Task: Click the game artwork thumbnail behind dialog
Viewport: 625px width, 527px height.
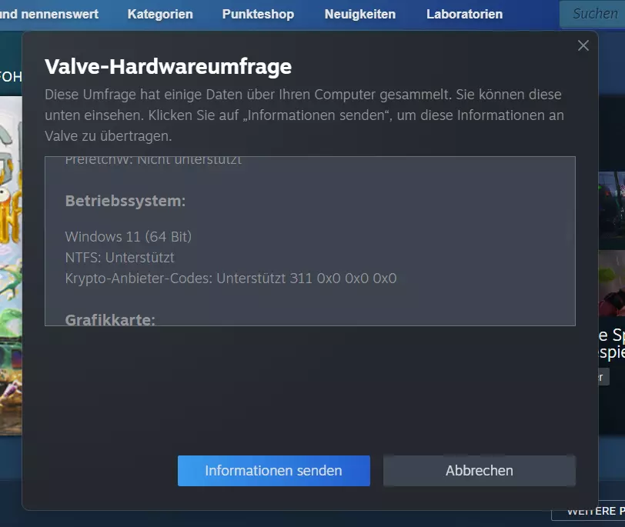Action: coord(11,265)
